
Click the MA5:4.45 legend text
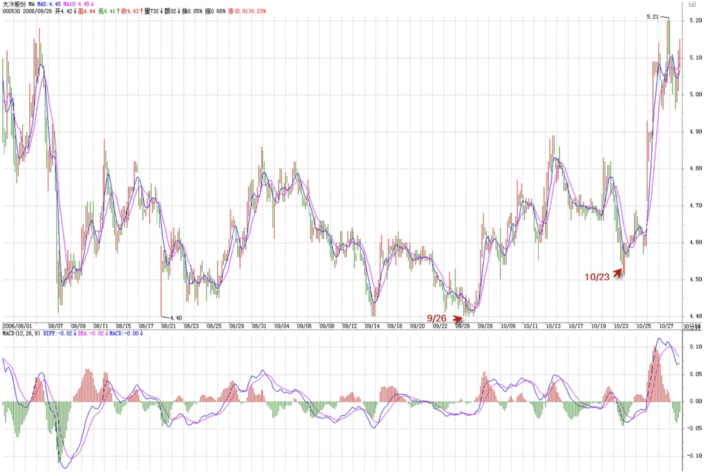49,4
